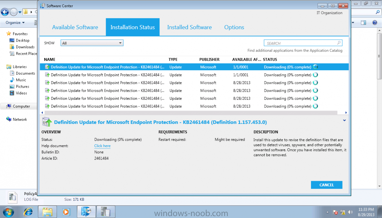Click the volume speaker icon in the tray
The image size is (382, 218).
[x=350, y=212]
